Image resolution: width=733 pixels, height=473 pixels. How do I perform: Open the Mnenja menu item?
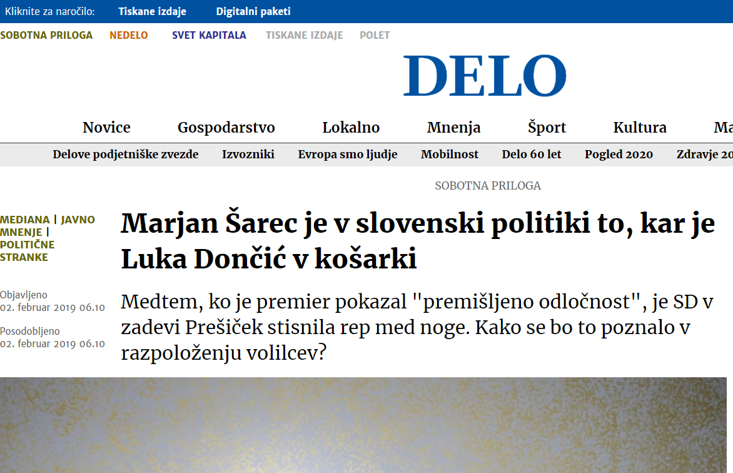[453, 127]
